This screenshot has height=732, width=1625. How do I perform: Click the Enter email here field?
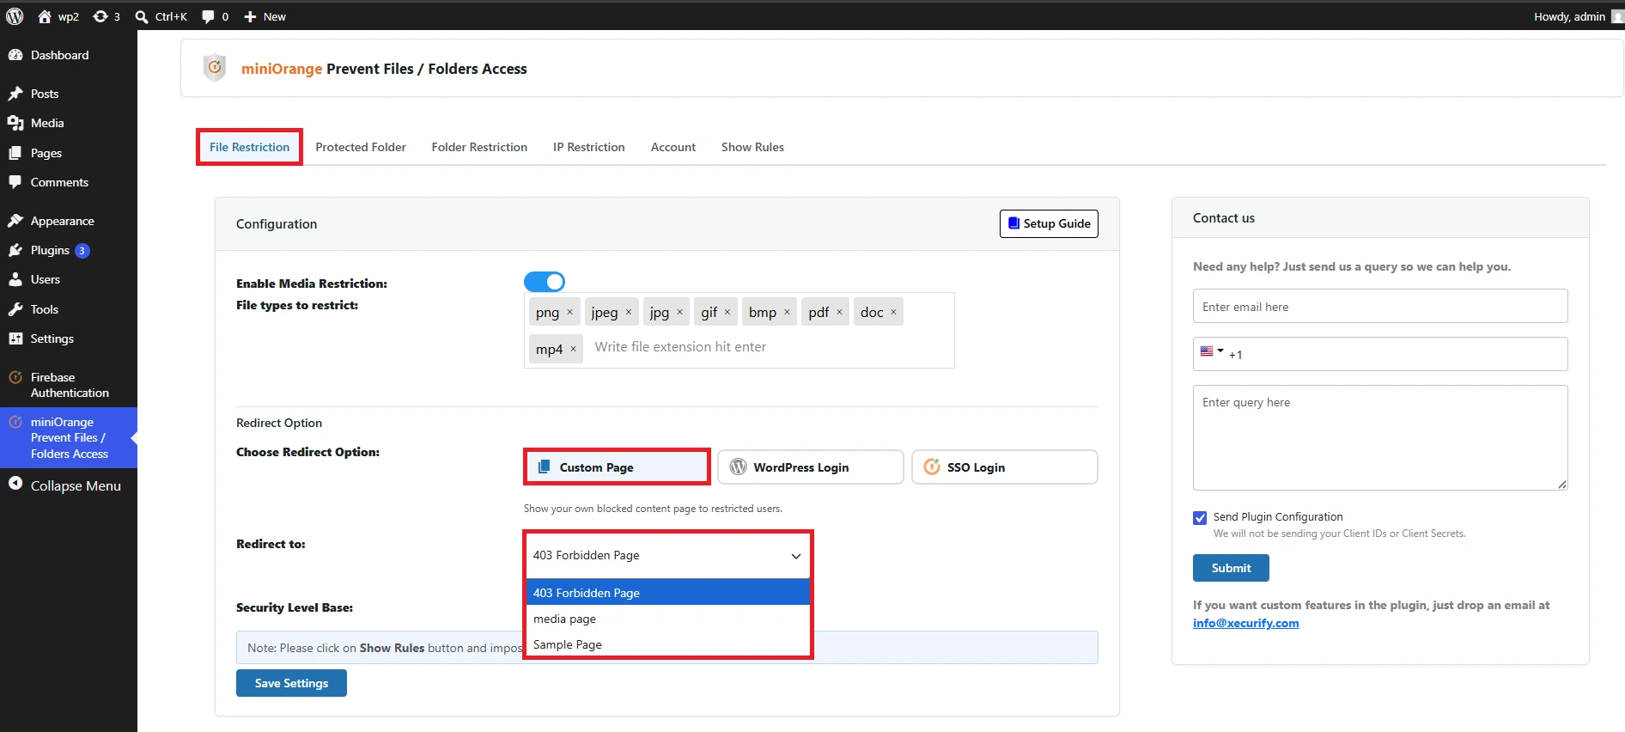coord(1380,306)
